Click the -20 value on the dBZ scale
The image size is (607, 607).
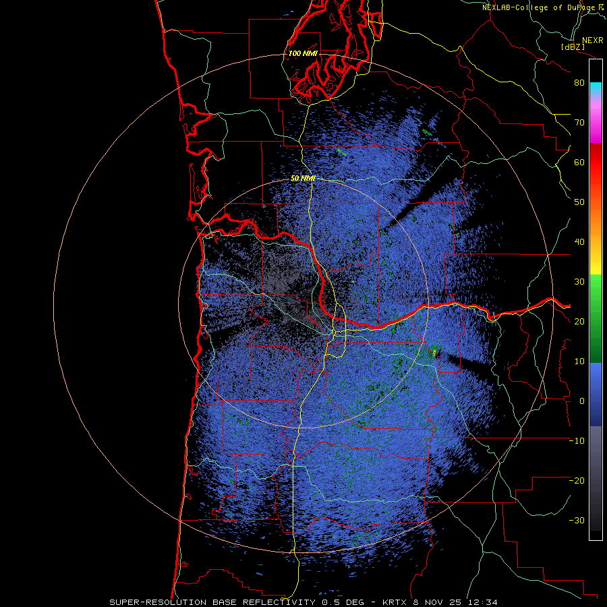(577, 481)
